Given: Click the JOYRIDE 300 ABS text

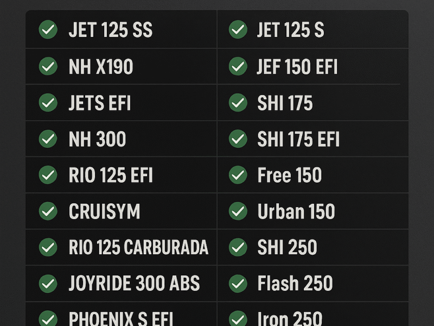Looking at the screenshot, I should 134,283.
